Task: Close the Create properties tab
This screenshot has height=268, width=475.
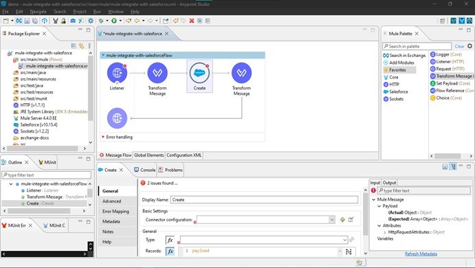Action: (x=121, y=170)
